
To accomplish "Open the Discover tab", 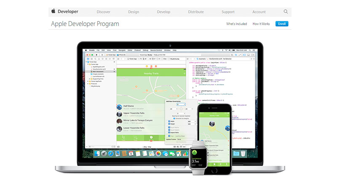I will pyautogui.click(x=103, y=12).
